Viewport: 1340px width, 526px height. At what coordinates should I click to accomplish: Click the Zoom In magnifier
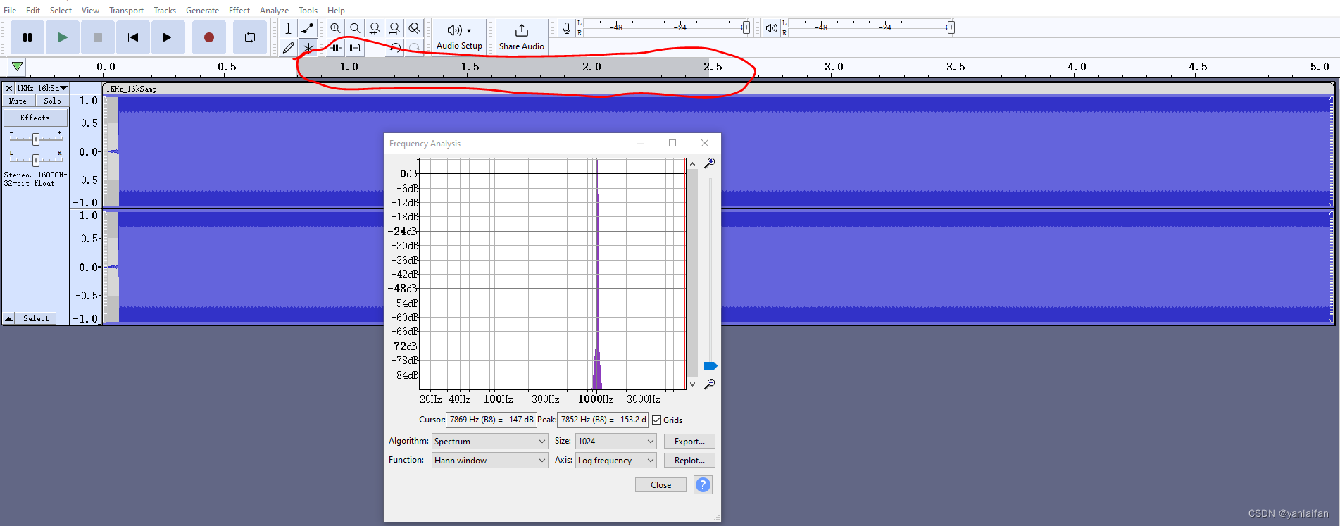[x=335, y=28]
